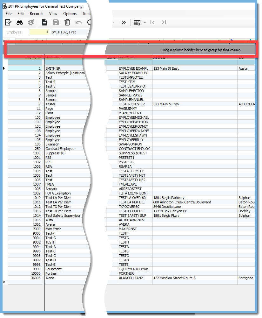Select the SWANSONRON sort name cell

pos(135,144)
